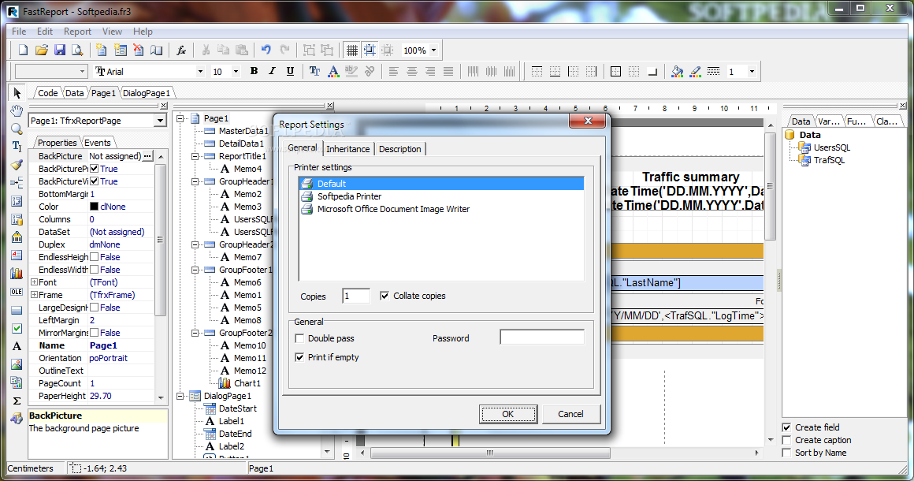Toggle the MirrorMargins property checkbox
The image size is (914, 481).
coord(94,333)
